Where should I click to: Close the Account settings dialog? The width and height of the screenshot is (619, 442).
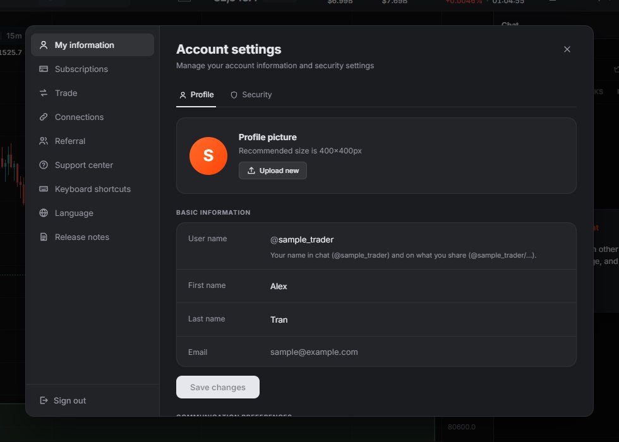click(x=567, y=49)
